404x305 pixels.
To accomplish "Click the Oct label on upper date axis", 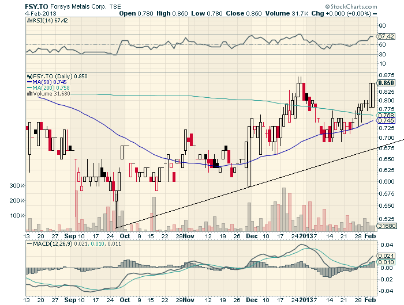I will [x=125, y=236].
